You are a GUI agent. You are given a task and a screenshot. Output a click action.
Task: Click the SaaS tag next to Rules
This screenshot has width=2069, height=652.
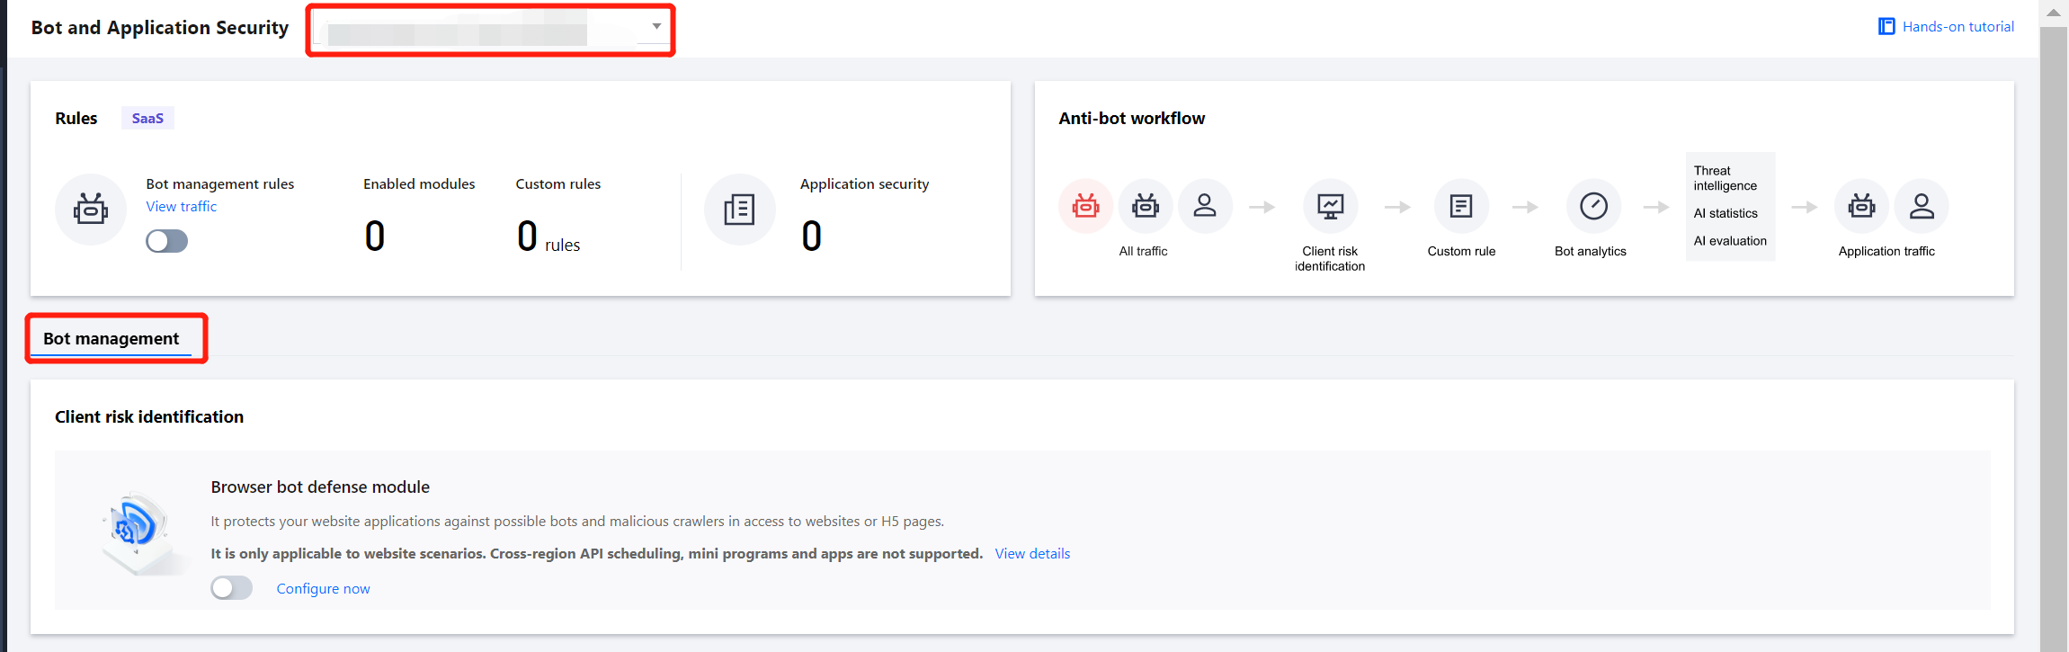(x=147, y=118)
